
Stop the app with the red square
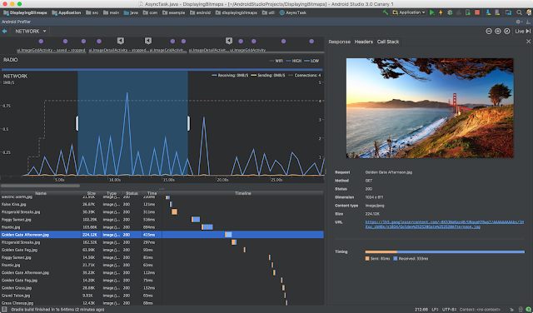[477, 12]
